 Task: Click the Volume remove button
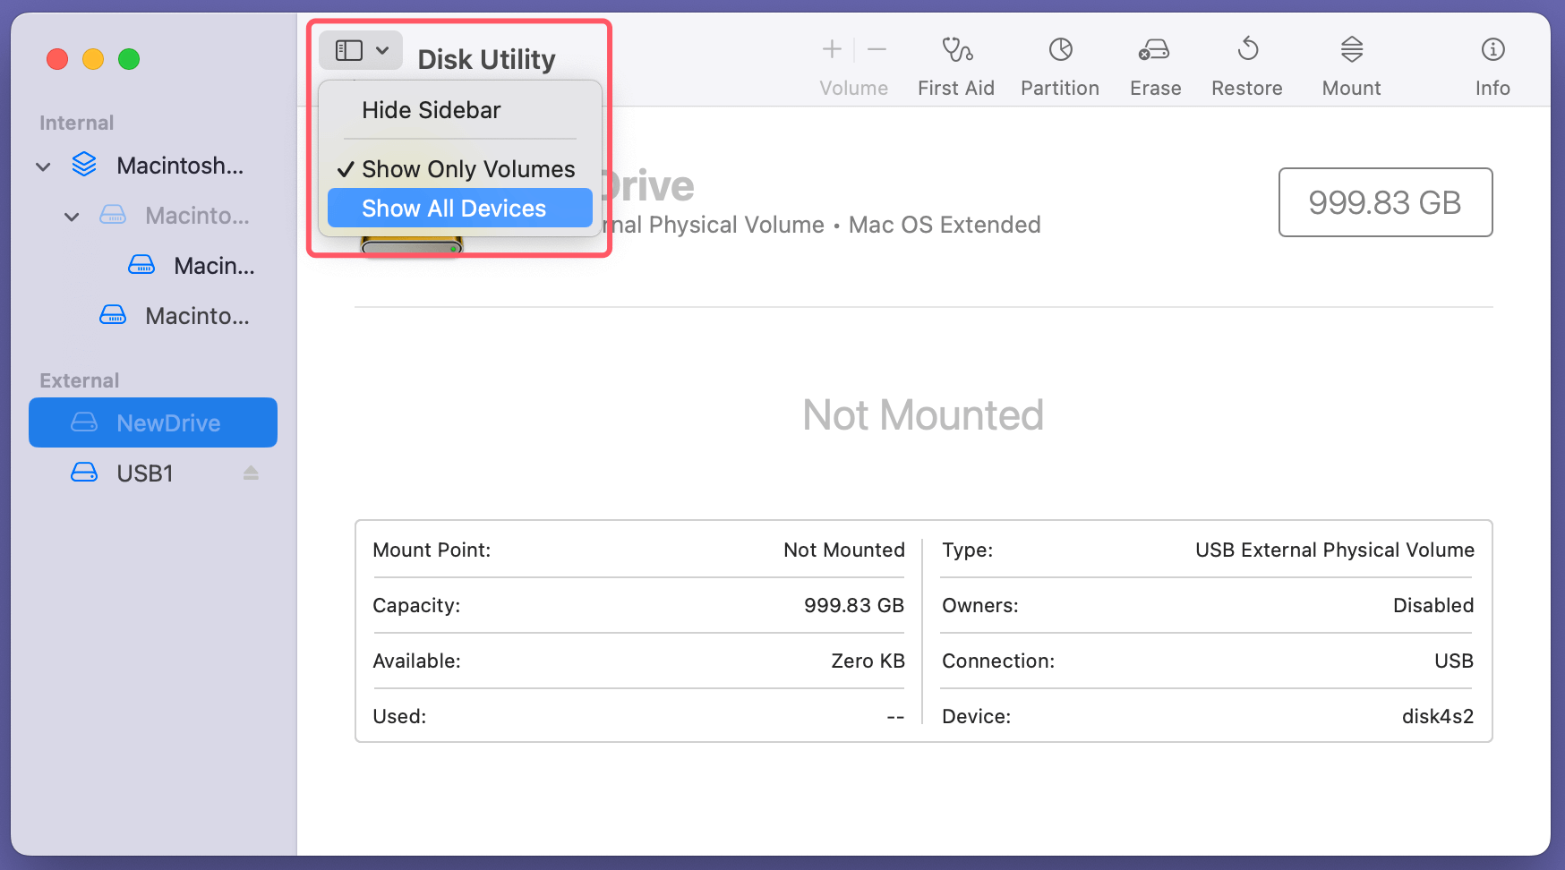(x=877, y=49)
